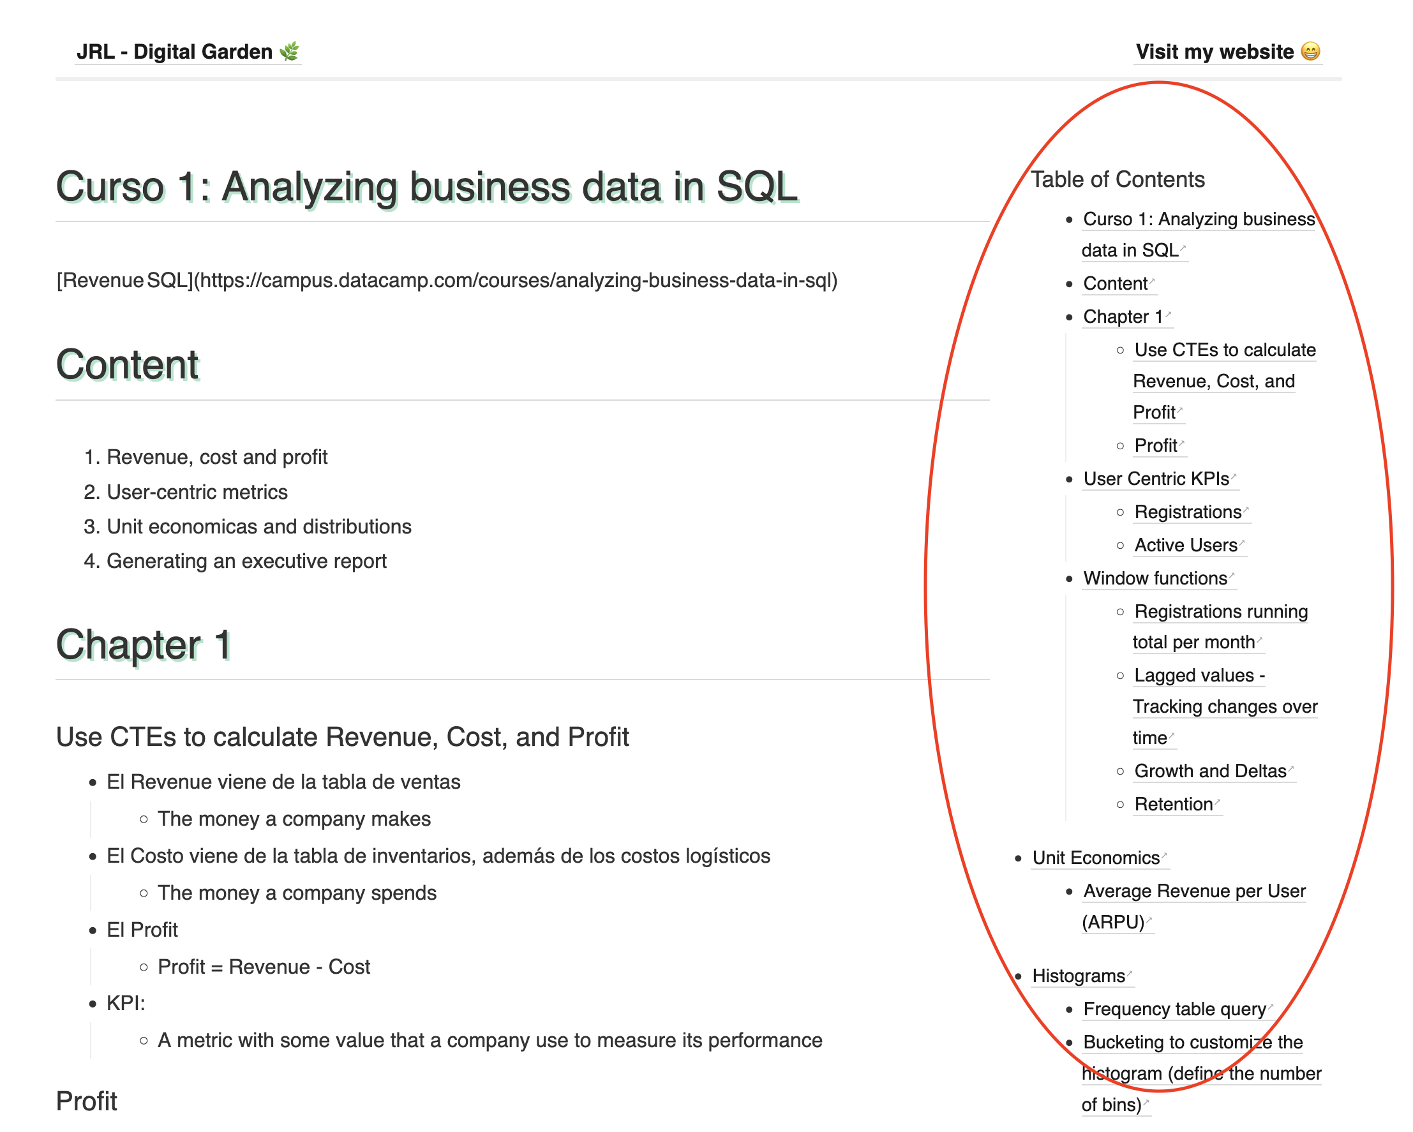
Task: Open Growth and Deltas contents link
Action: pos(1210,771)
